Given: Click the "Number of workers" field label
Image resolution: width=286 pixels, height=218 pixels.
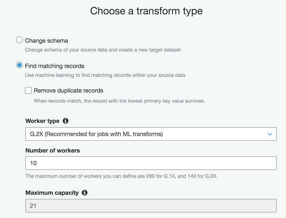Looking at the screenshot, I should pos(53,150).
